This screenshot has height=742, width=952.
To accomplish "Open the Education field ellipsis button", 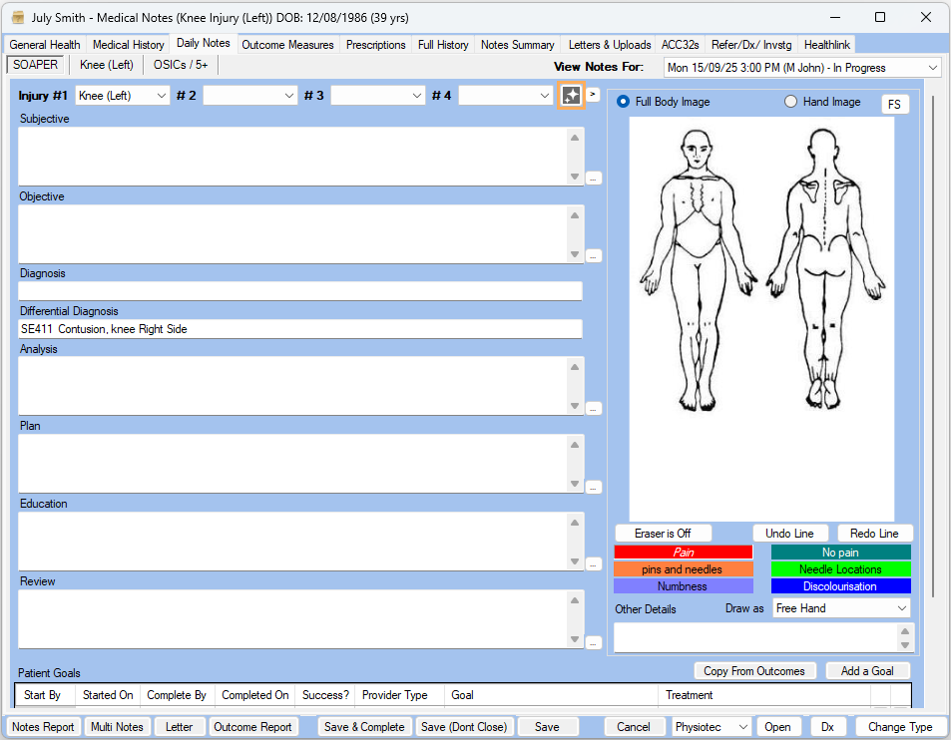I will 594,563.
